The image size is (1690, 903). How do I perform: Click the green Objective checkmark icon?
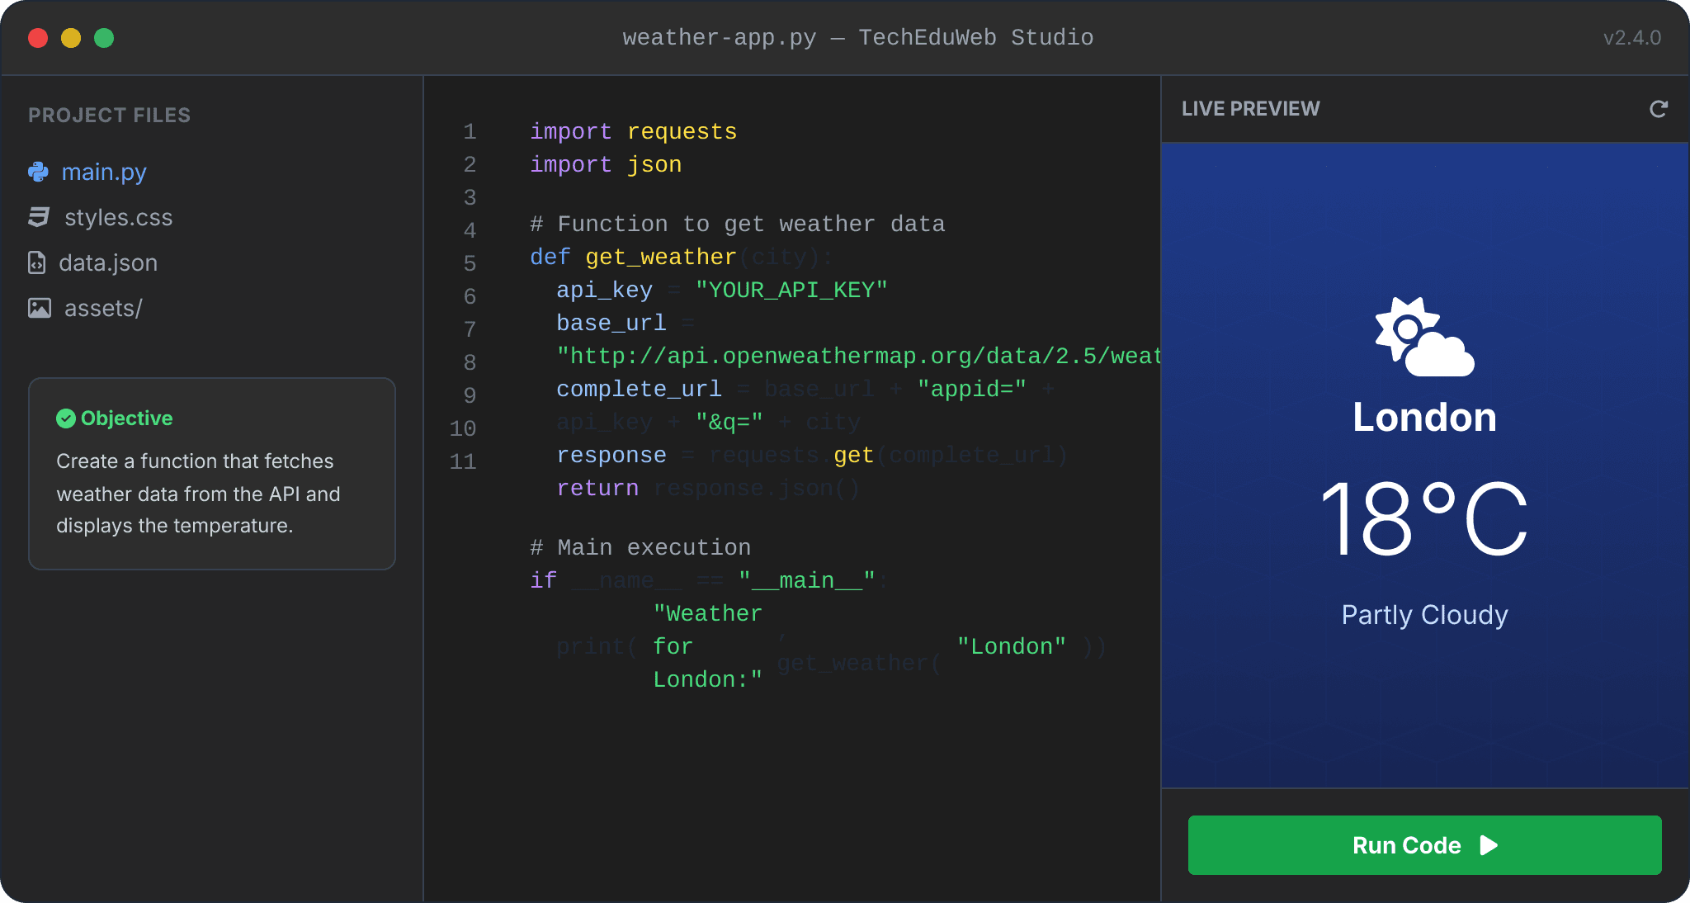tap(66, 418)
